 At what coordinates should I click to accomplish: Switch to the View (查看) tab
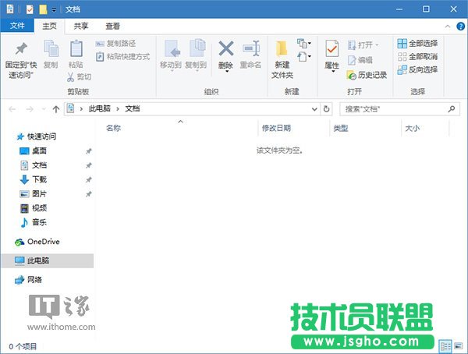click(112, 26)
